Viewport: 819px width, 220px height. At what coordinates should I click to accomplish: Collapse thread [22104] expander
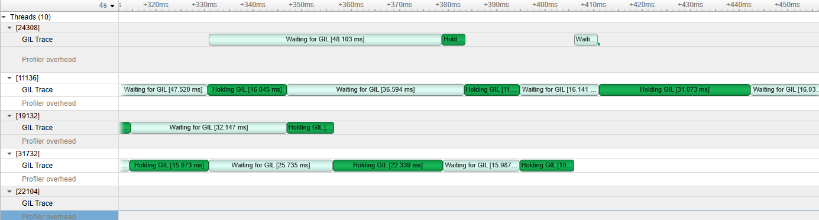click(x=9, y=191)
